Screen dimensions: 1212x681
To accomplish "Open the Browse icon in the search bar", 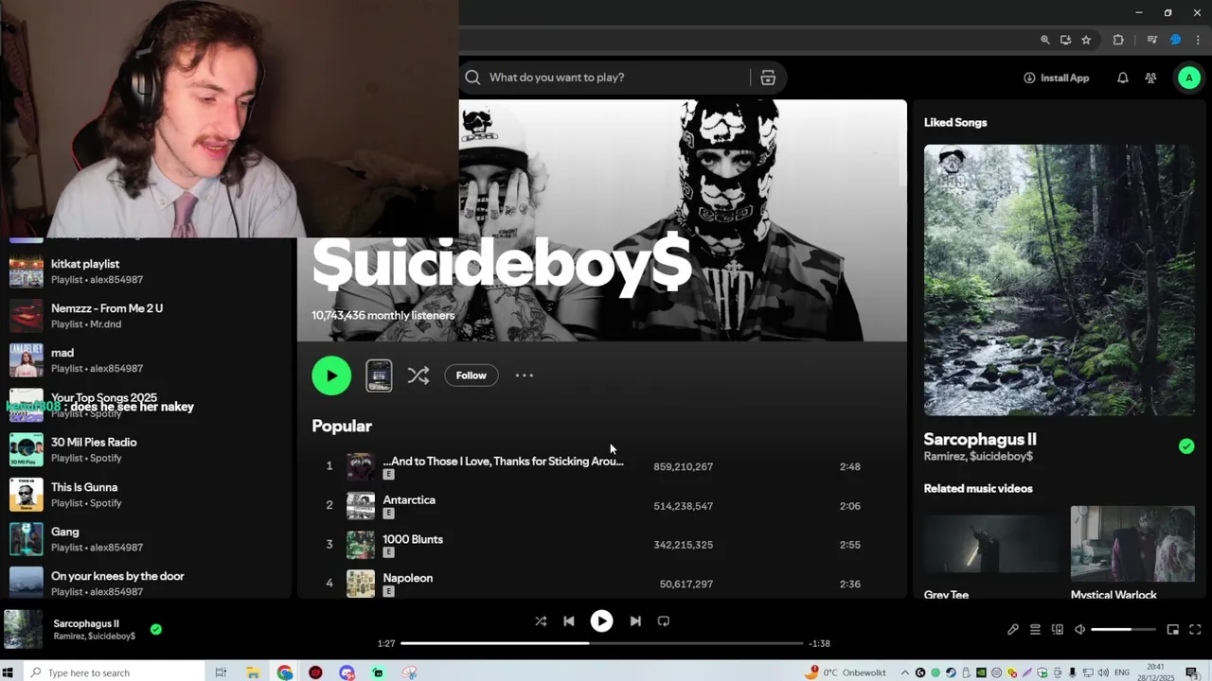I will [768, 78].
